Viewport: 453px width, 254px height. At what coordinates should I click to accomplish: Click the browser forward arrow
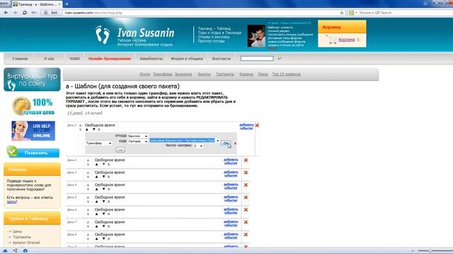(x=15, y=13)
